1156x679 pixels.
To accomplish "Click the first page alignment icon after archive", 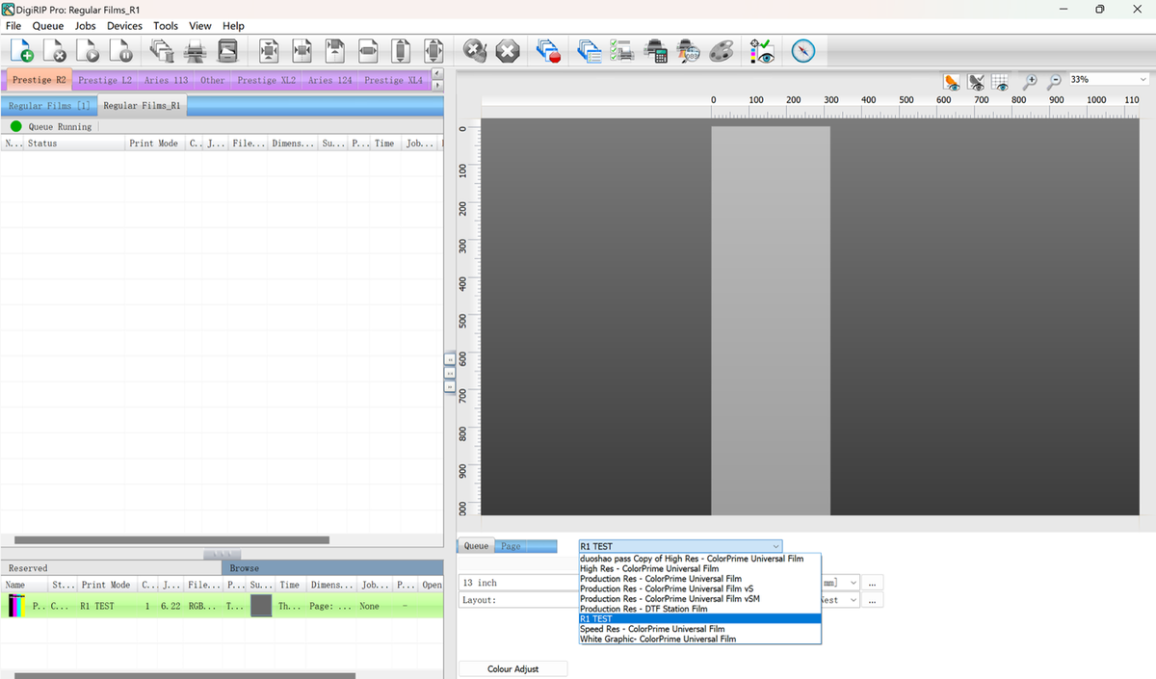I will (270, 51).
